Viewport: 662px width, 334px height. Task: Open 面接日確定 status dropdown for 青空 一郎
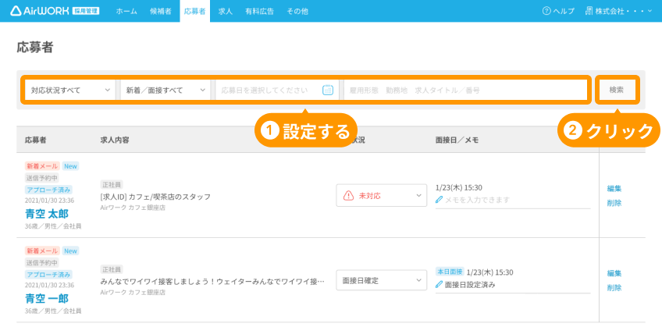[381, 280]
